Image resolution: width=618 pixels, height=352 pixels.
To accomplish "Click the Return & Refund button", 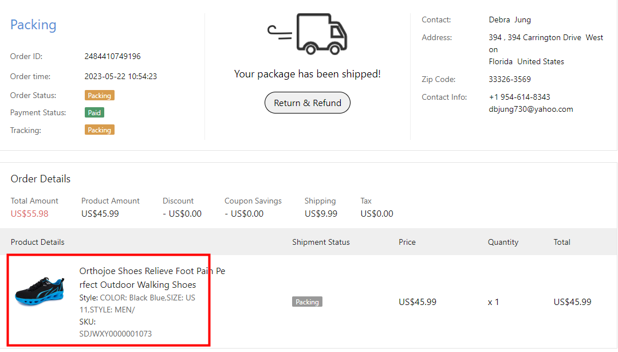I will 308,103.
